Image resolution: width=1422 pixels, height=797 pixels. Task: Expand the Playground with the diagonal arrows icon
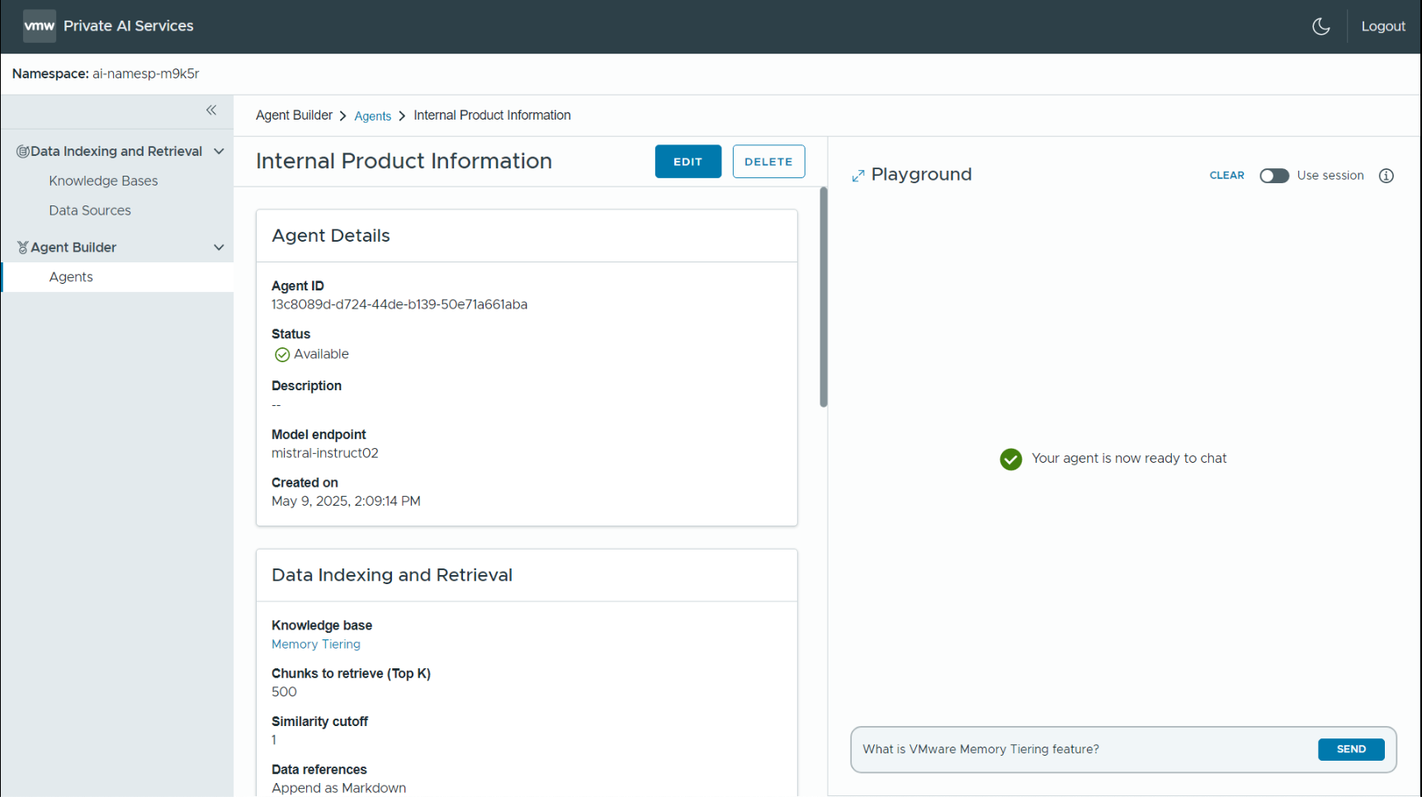[858, 175]
